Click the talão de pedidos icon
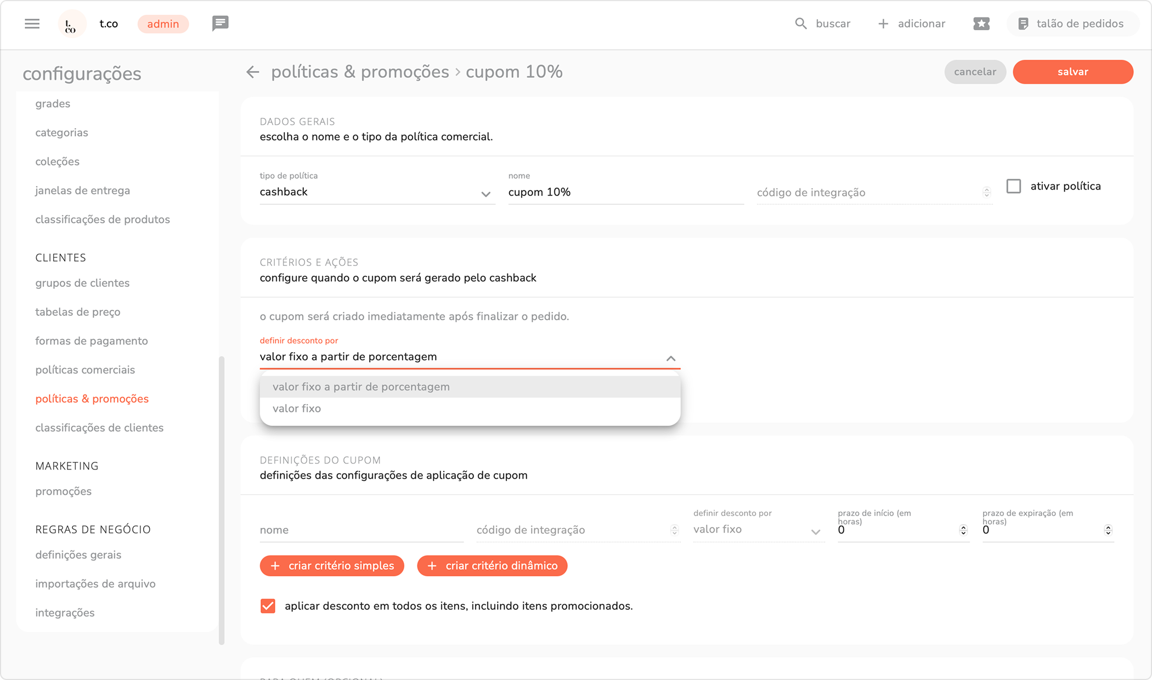The height and width of the screenshot is (680, 1152). (1023, 24)
